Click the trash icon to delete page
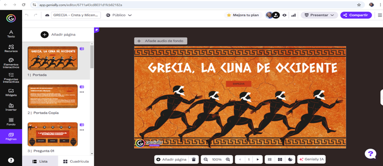Screen dimensions: 383x166 (194, 160)
